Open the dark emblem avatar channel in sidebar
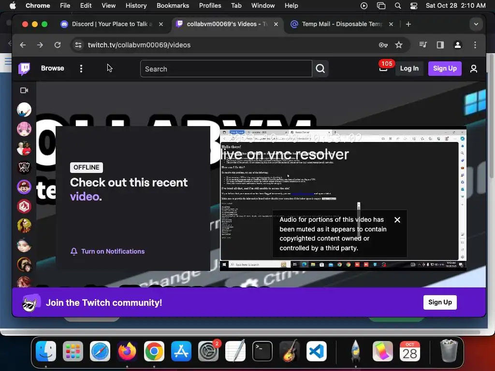The height and width of the screenshot is (371, 495). pos(24,168)
